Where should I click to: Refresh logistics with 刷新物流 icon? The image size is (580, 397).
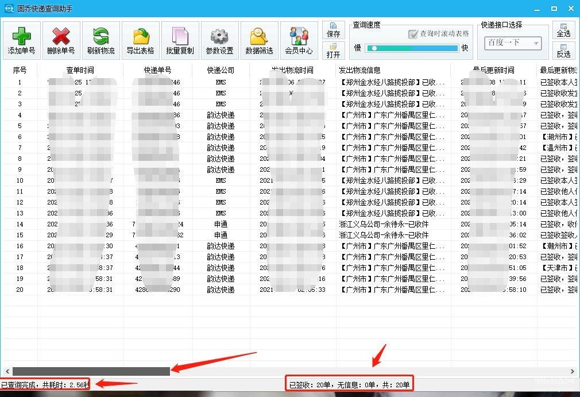coord(100,40)
